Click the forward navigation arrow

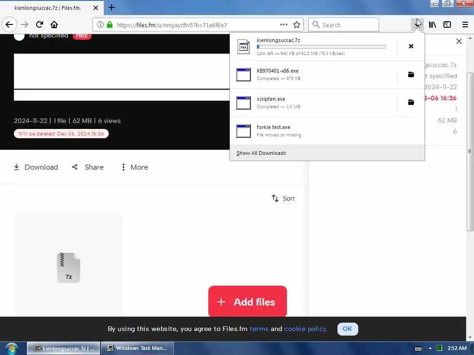tap(25, 24)
